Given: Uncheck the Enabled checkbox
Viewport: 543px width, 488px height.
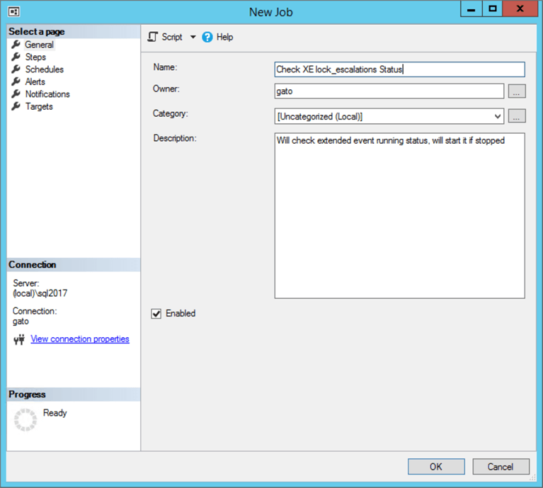Looking at the screenshot, I should (x=156, y=314).
